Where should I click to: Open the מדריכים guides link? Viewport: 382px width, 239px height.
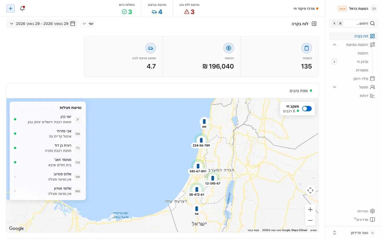pyautogui.click(x=364, y=220)
